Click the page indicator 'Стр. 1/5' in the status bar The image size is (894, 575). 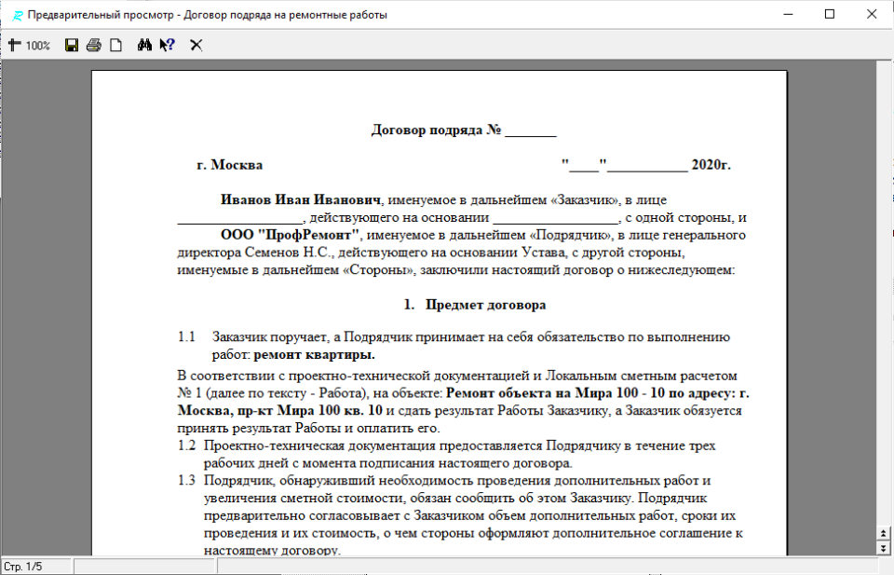click(x=22, y=567)
